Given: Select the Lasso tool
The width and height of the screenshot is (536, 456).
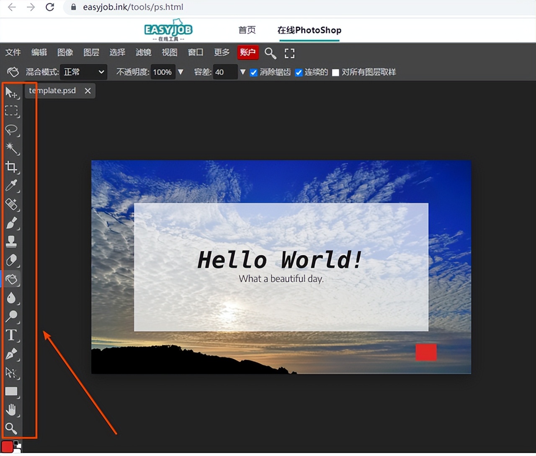Looking at the screenshot, I should coord(11,130).
